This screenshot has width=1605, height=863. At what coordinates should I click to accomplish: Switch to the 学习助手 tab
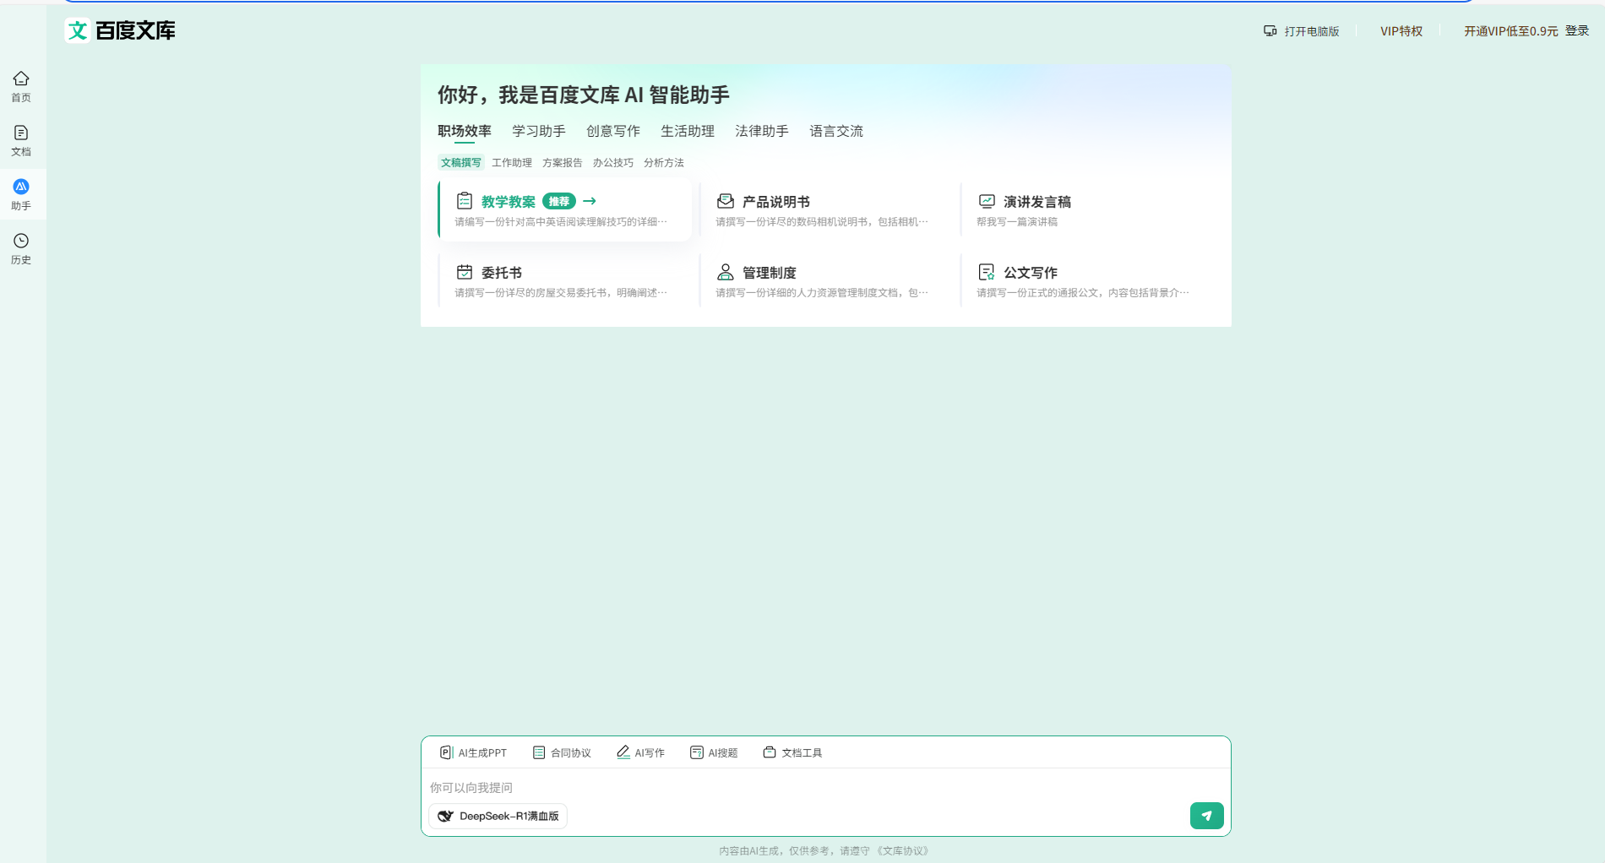[538, 131]
